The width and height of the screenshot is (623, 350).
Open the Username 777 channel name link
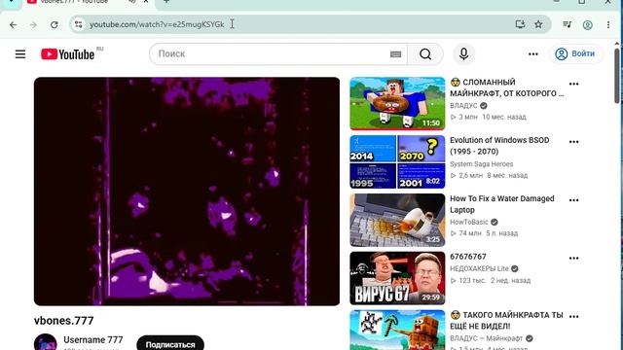click(93, 340)
